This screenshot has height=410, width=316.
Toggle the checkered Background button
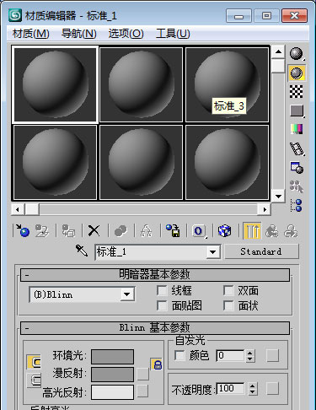pos(297,92)
